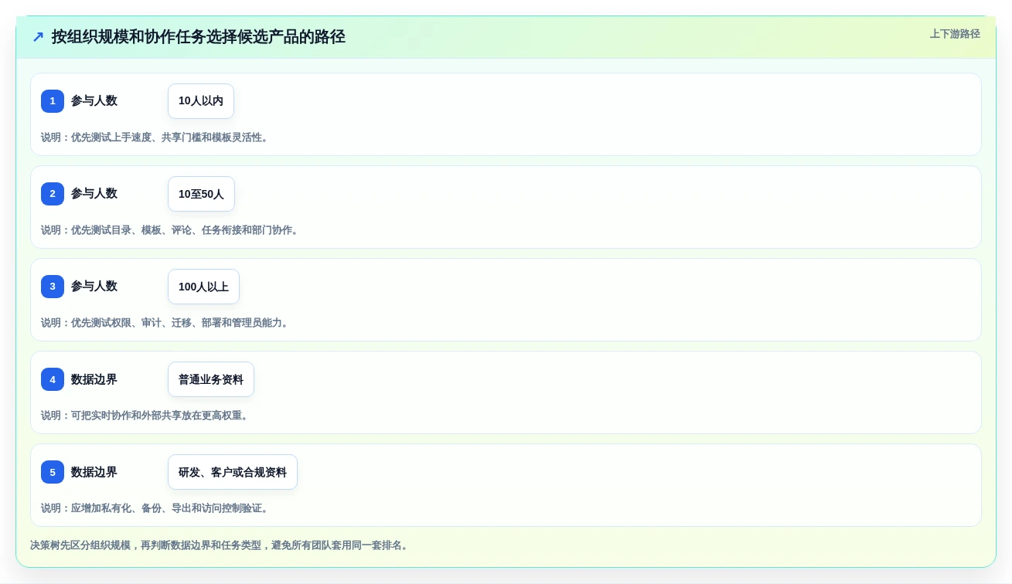Image resolution: width=1012 pixels, height=584 pixels.
Task: Click step badge number 1
Action: click(53, 101)
